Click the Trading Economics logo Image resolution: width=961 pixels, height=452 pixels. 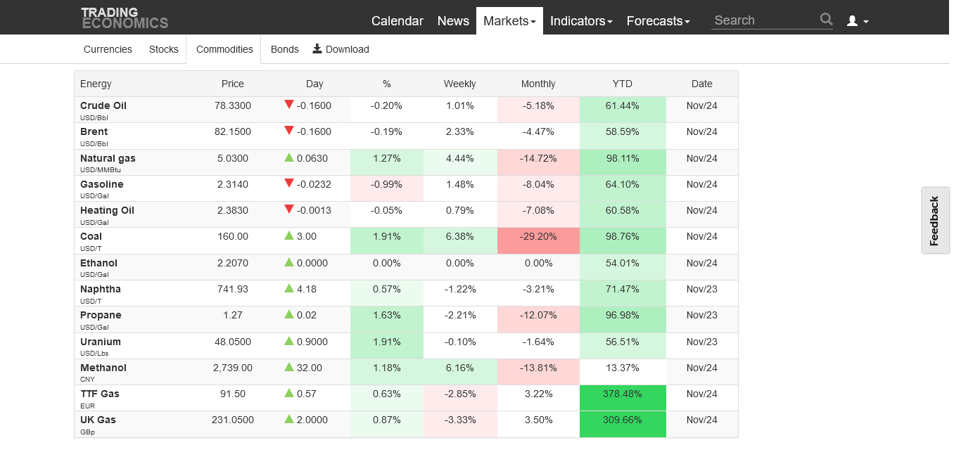[125, 18]
